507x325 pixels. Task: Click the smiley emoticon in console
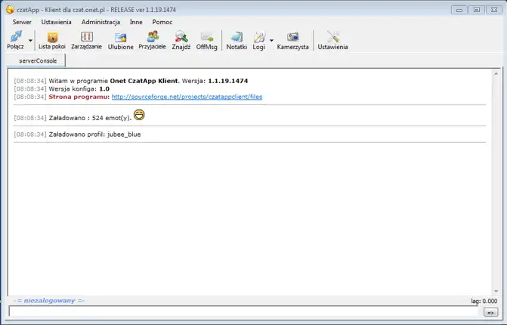[x=139, y=114]
